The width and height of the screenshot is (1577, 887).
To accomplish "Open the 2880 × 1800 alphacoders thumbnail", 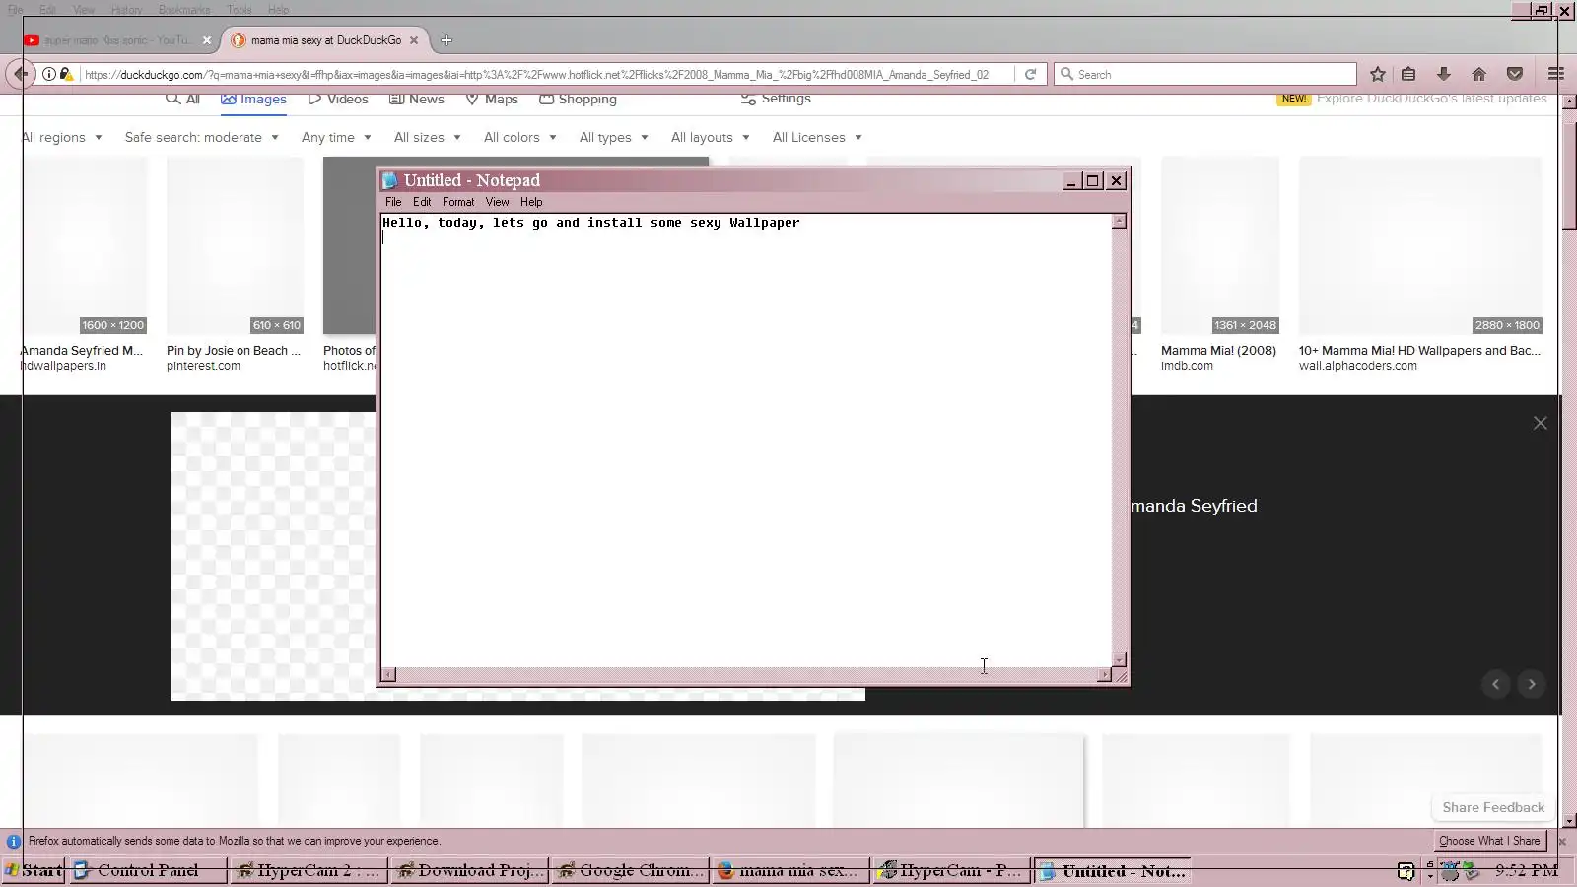I will pos(1420,245).
